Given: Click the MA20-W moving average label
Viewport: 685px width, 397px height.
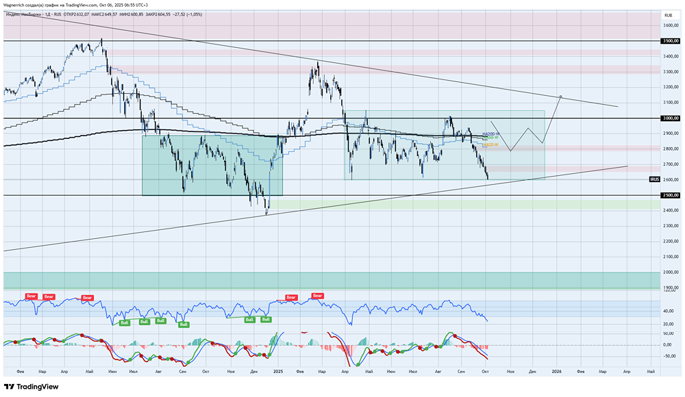Looking at the screenshot, I should (490, 144).
